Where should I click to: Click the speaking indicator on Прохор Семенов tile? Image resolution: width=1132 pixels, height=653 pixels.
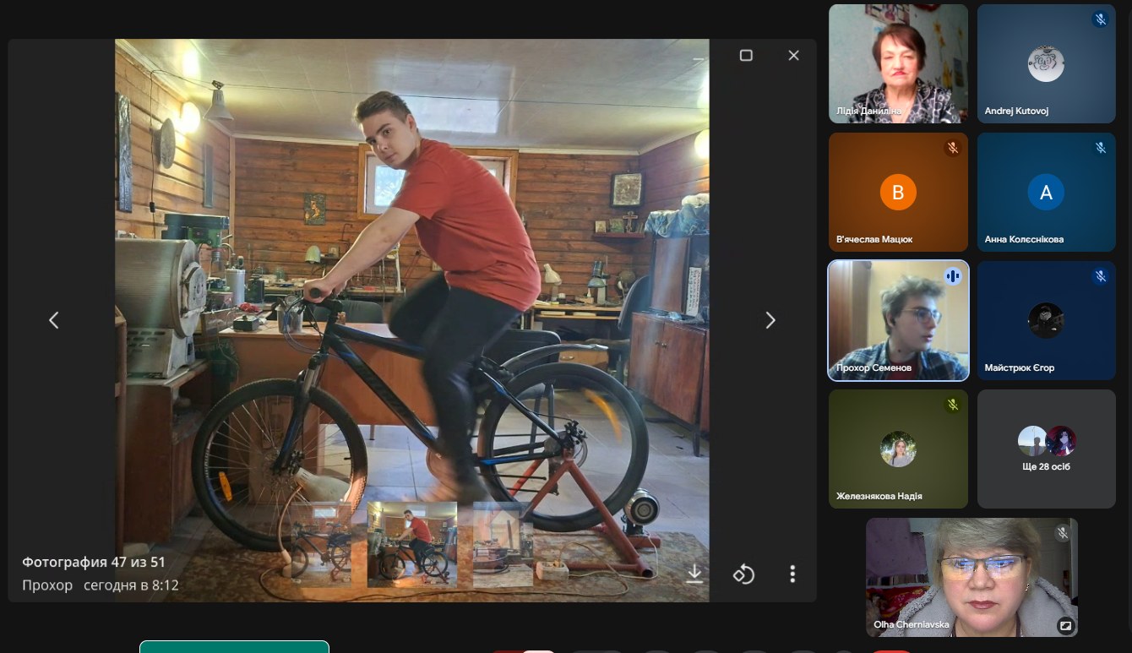953,276
